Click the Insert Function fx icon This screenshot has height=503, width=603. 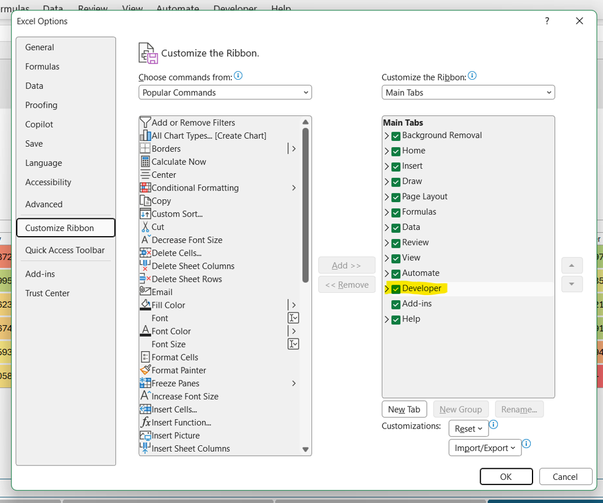tap(146, 422)
